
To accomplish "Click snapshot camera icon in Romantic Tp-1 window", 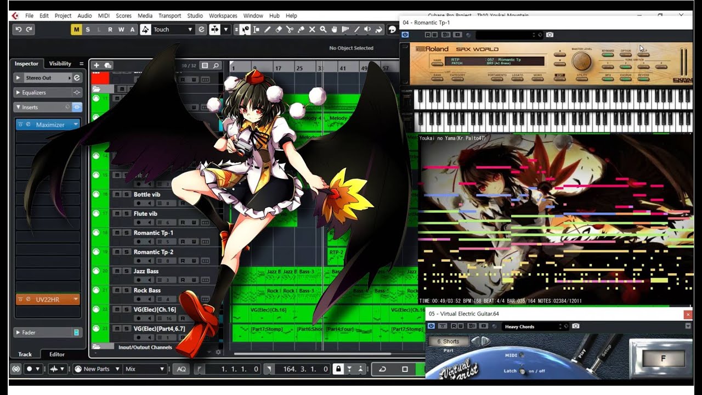I will pyautogui.click(x=550, y=35).
